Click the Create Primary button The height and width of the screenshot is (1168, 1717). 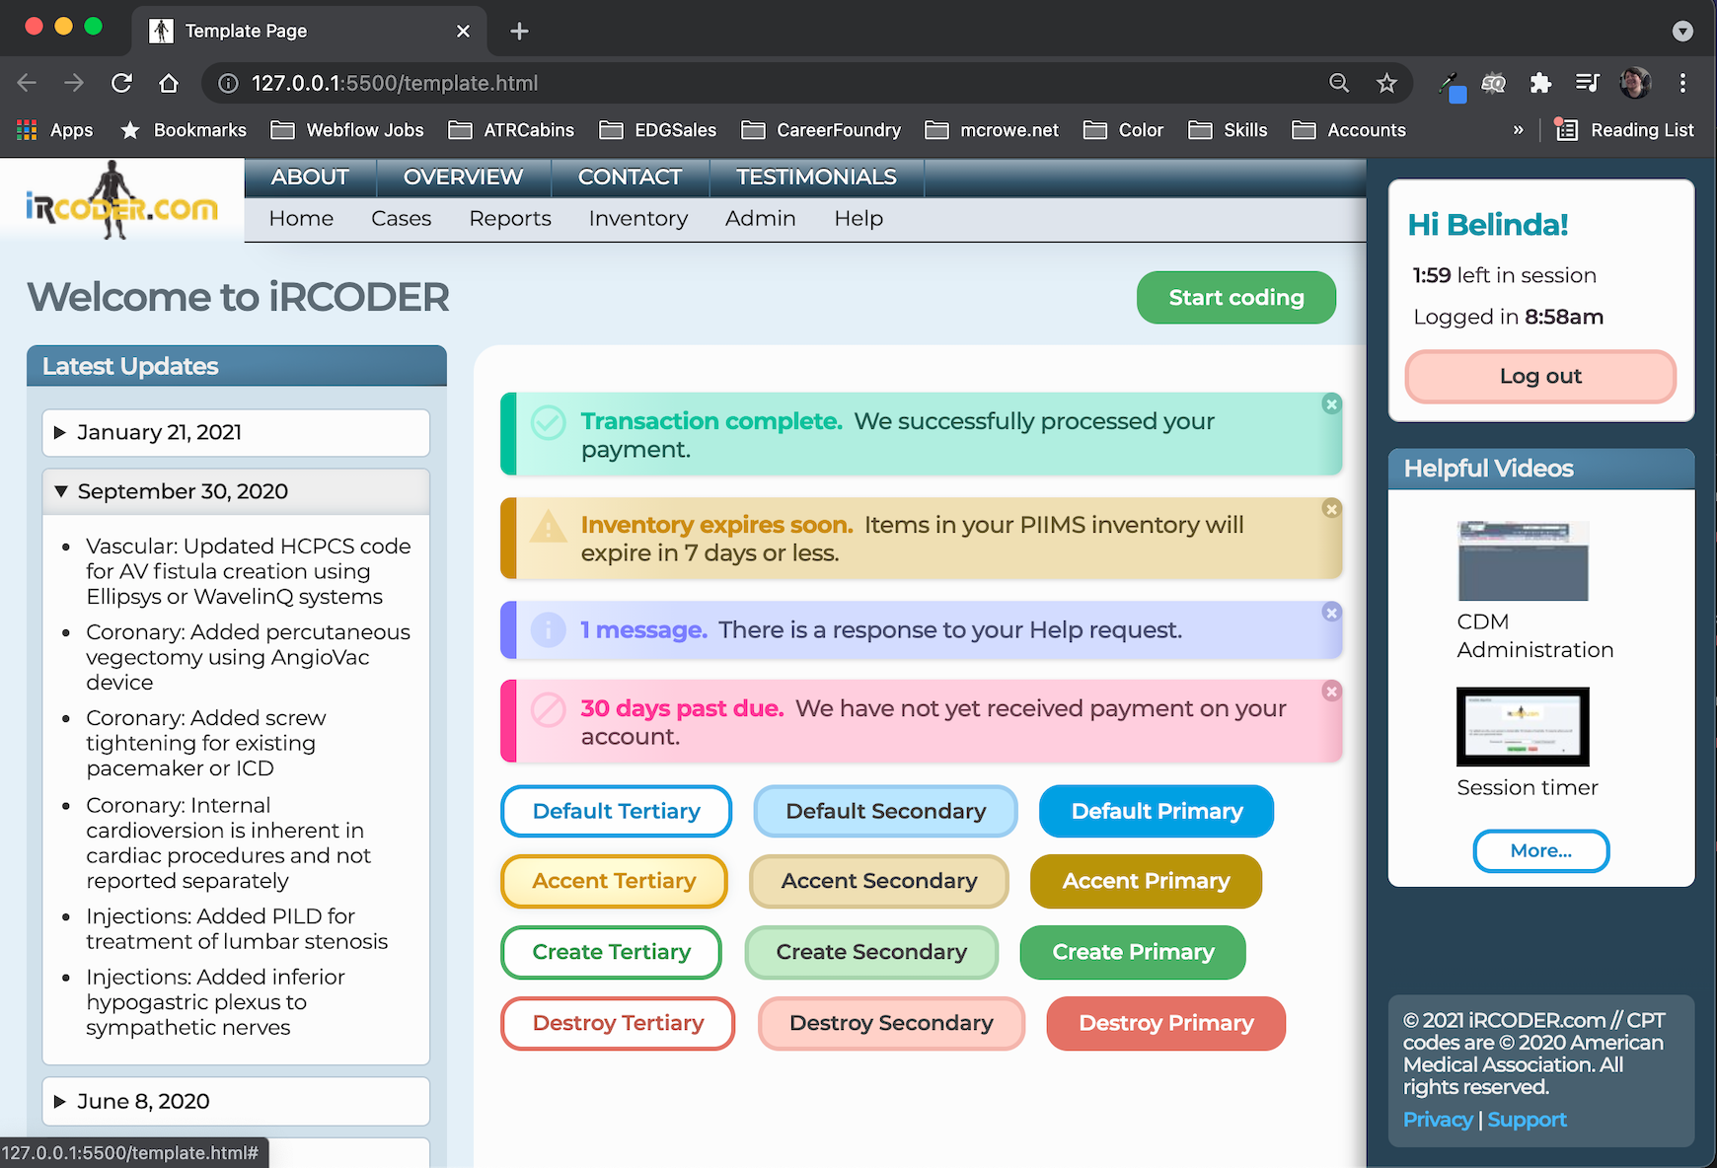1133,953
